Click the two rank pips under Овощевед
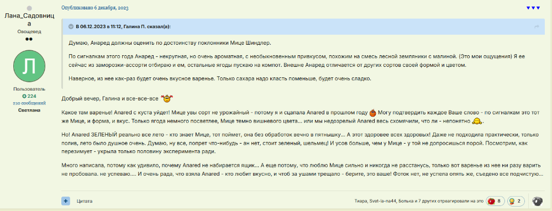Viewport: 552px width, 211px height. pyautogui.click(x=29, y=39)
